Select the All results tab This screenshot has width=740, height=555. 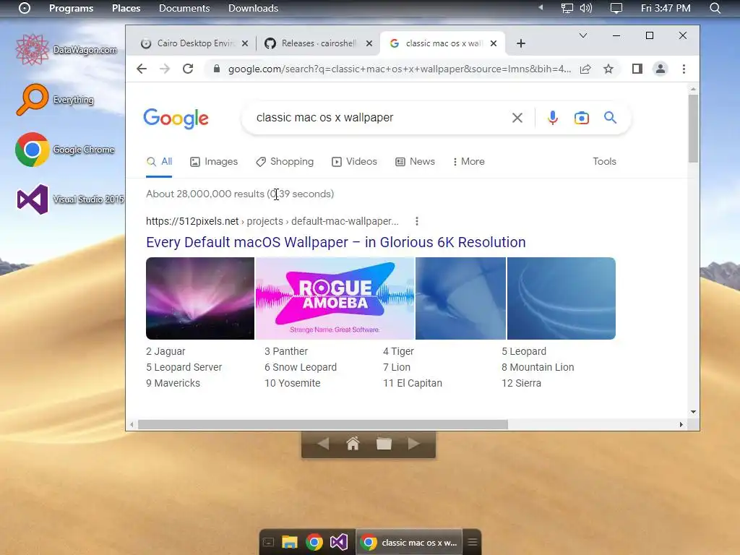[159, 161]
